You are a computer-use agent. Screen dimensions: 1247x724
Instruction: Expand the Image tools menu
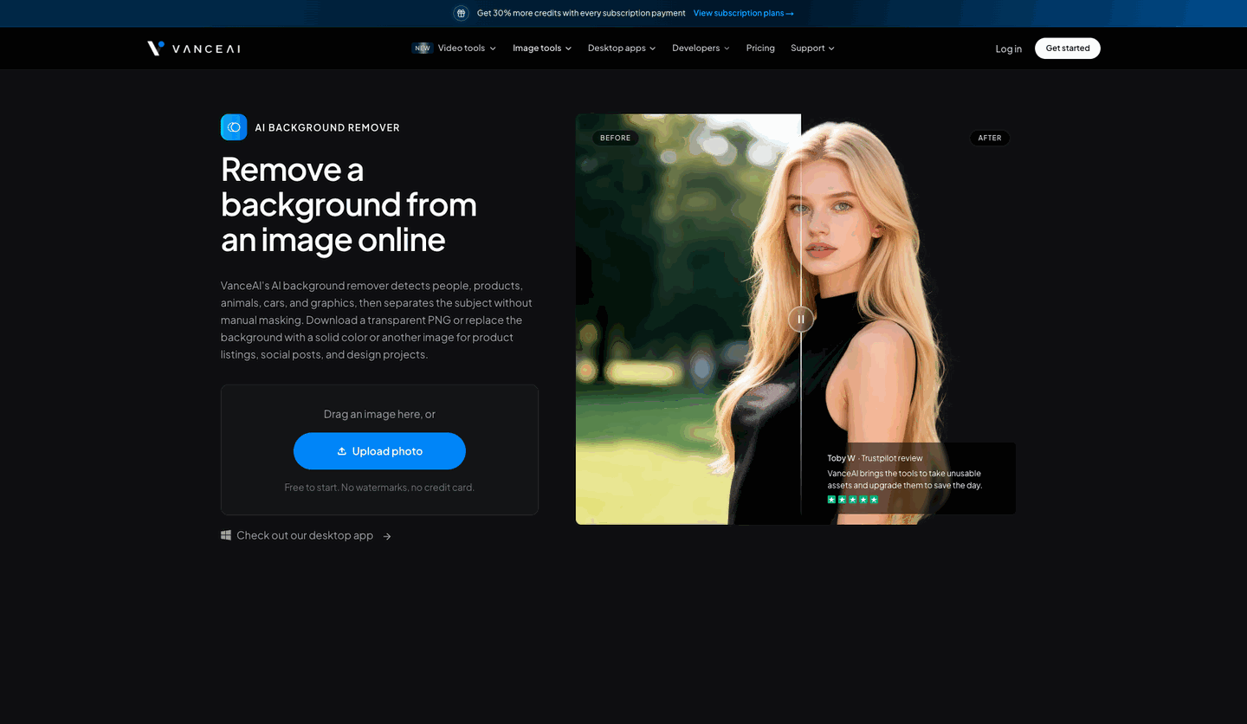pyautogui.click(x=542, y=48)
